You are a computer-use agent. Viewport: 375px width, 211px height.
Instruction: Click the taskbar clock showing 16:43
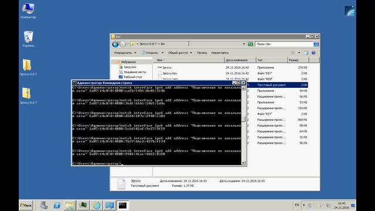pos(341,205)
